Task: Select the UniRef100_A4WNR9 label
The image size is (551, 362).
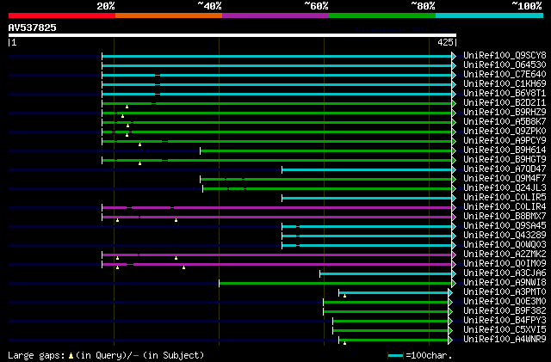Action: (x=505, y=340)
